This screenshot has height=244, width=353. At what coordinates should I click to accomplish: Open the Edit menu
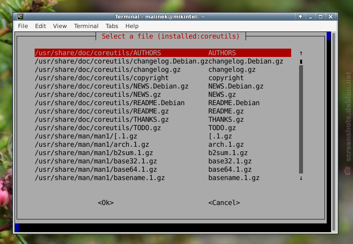(40, 26)
